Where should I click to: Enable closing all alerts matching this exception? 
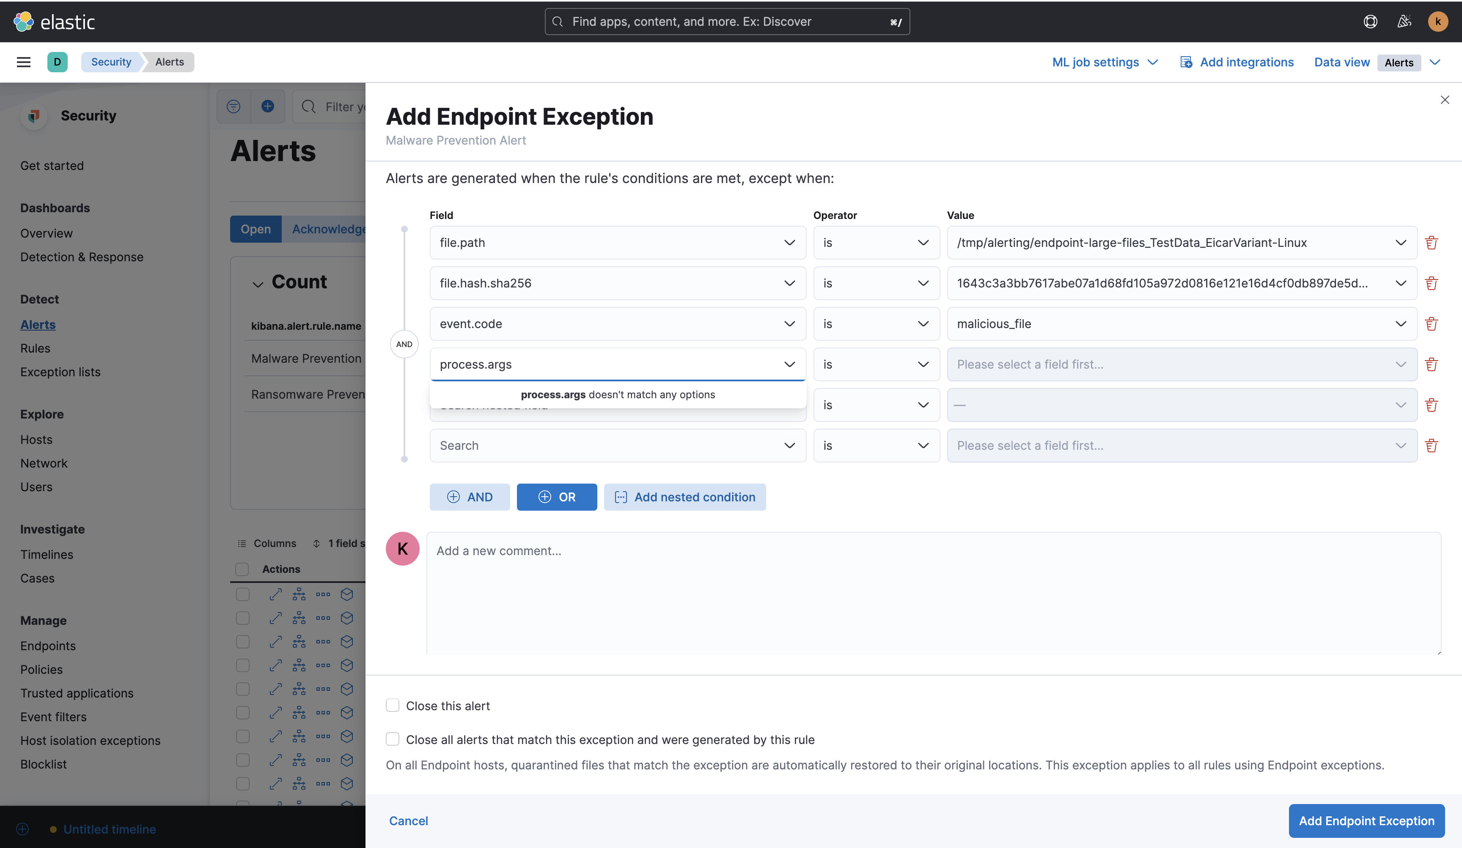(393, 739)
